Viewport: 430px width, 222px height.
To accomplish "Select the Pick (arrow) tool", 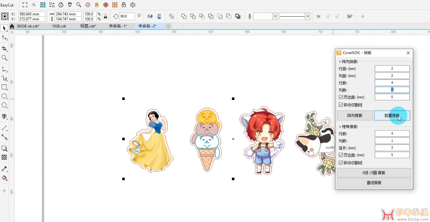I will click(x=4, y=28).
